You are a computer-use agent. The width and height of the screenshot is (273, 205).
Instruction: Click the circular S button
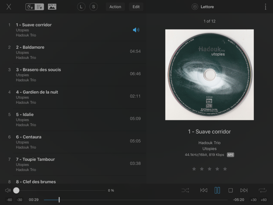tap(94, 7)
